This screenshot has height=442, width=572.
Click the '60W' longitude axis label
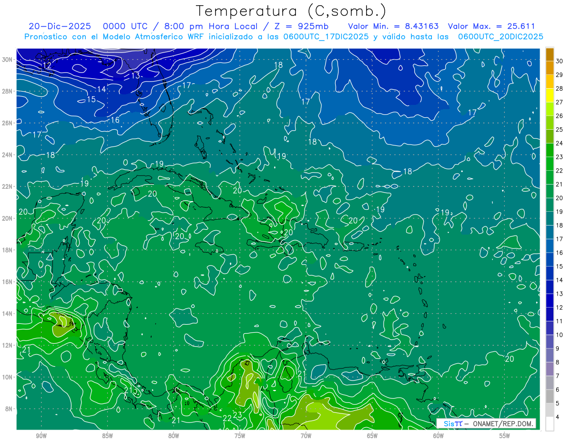pyautogui.click(x=439, y=436)
